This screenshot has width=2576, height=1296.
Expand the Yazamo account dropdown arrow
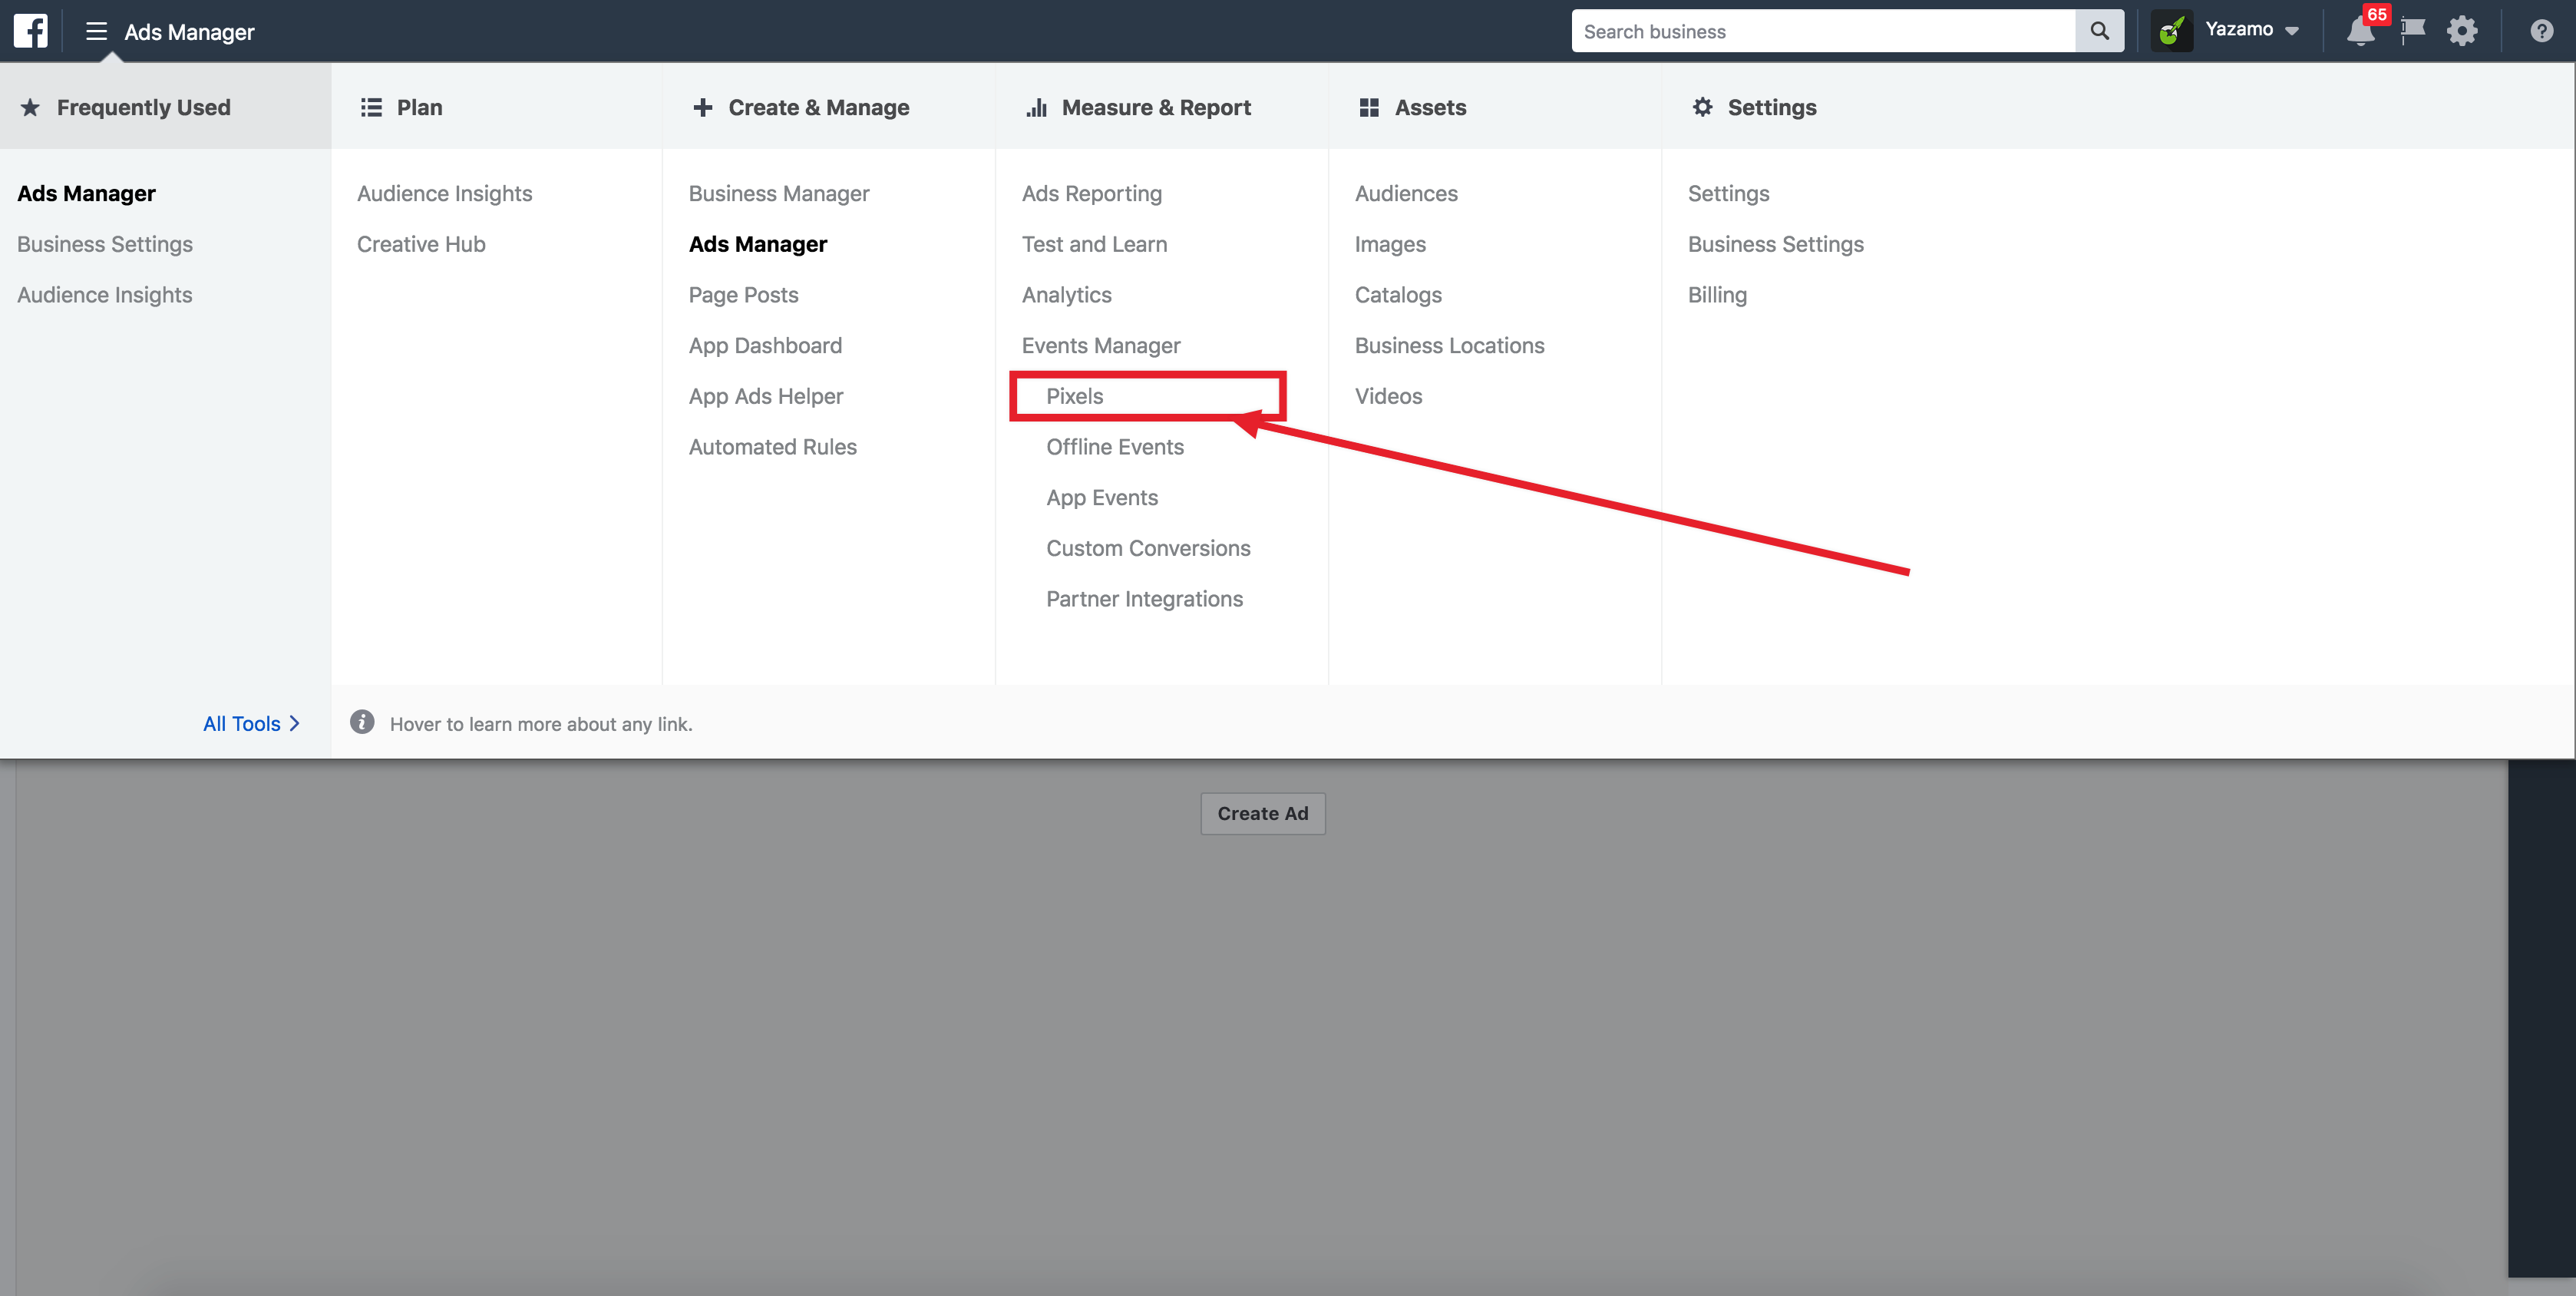[2291, 32]
